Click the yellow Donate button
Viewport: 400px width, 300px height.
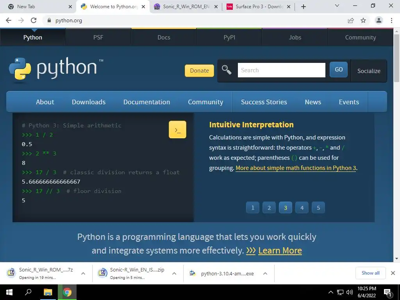coord(199,70)
